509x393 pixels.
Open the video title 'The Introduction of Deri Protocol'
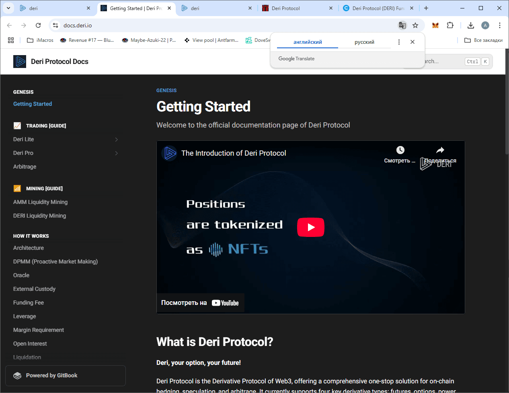tap(234, 153)
